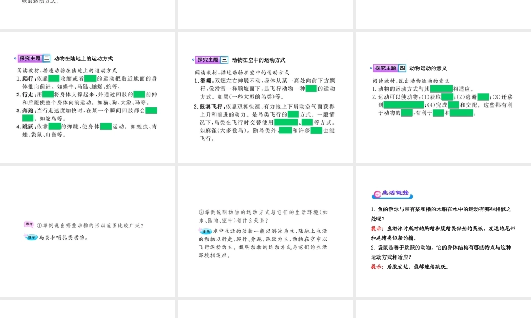
Task: Click the question 举例说出哪些动物的活动范围比较广泛
Action: click(90, 225)
